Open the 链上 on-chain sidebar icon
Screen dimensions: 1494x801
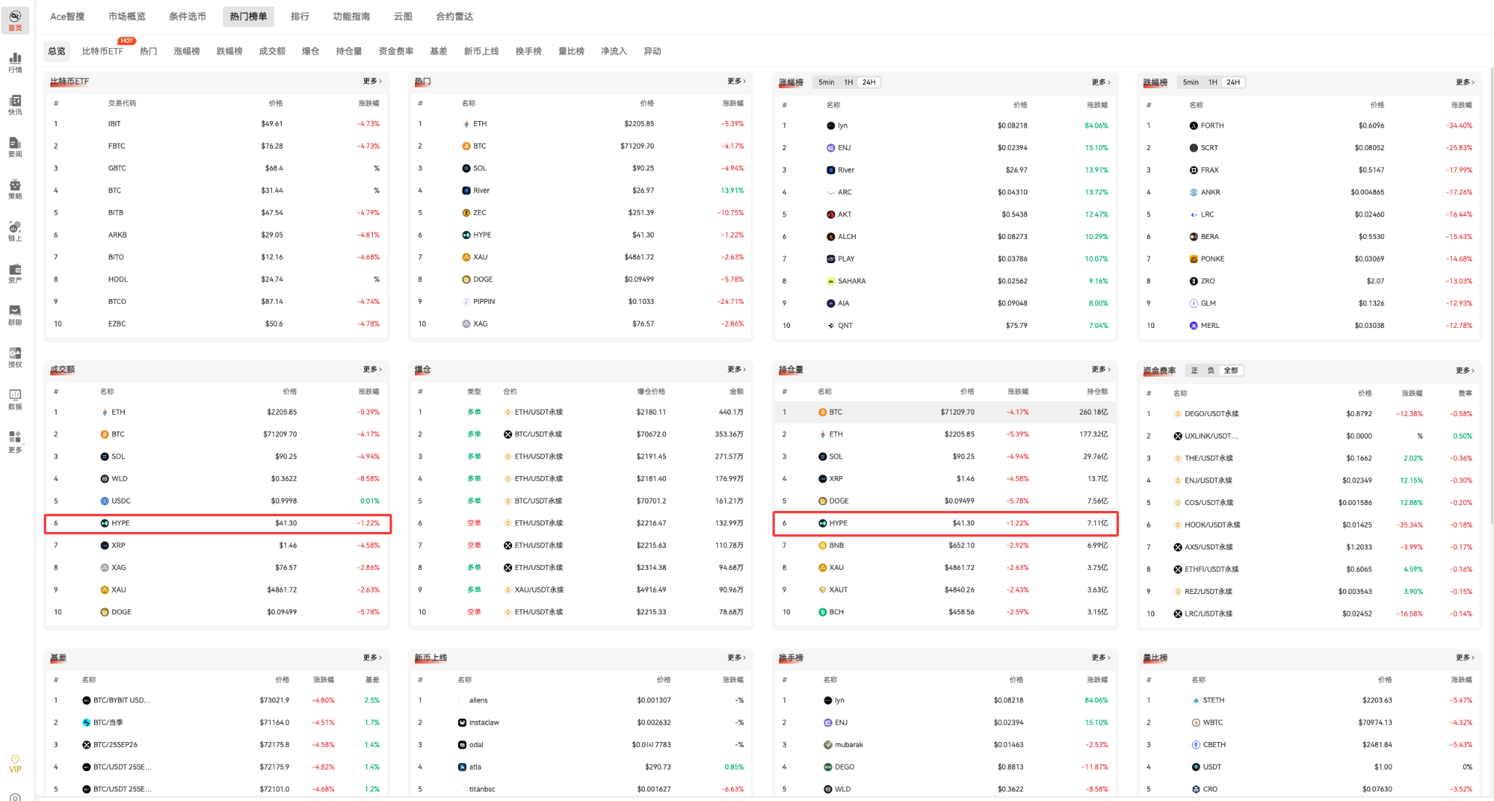(15, 230)
